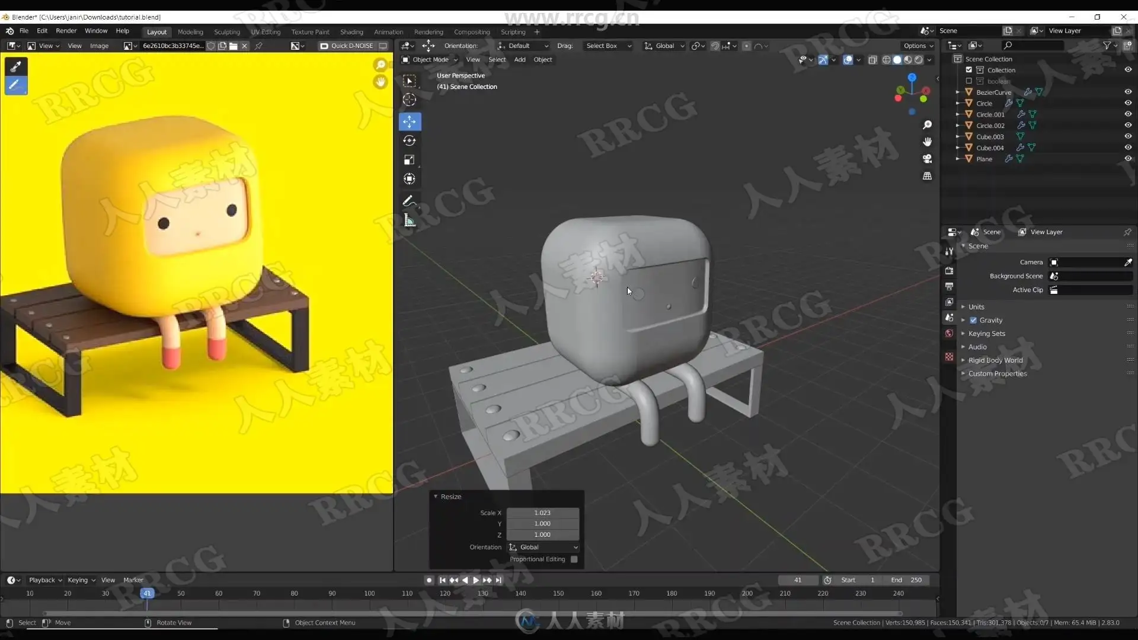Enable the Proportional Editing checkbox
The height and width of the screenshot is (640, 1138).
coord(574,559)
